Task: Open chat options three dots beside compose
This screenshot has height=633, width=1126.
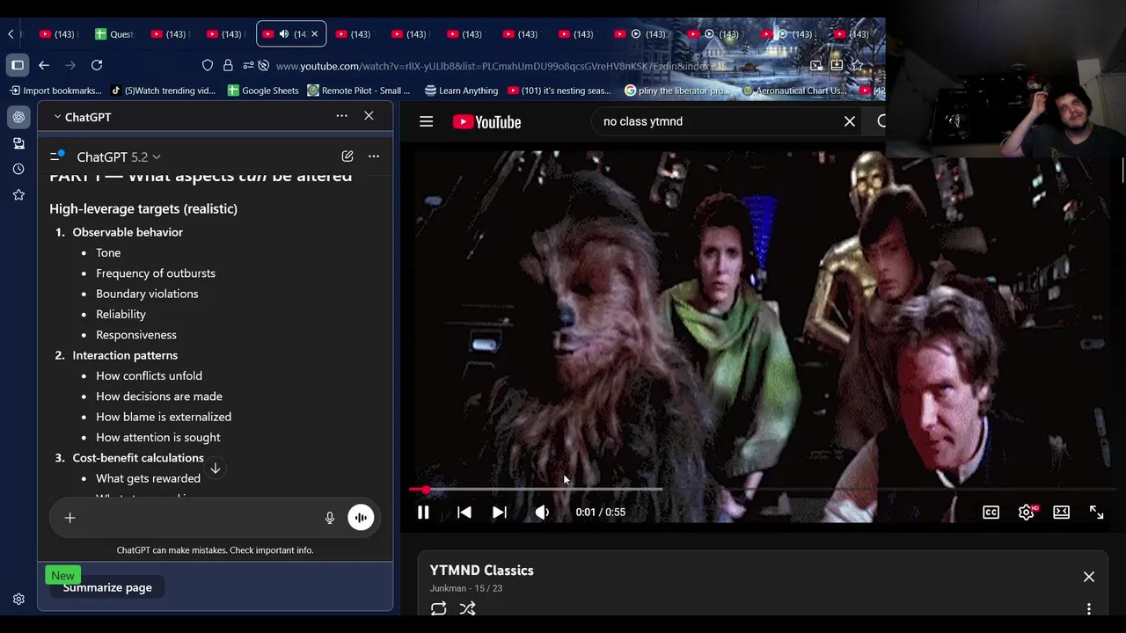Action: (374, 156)
